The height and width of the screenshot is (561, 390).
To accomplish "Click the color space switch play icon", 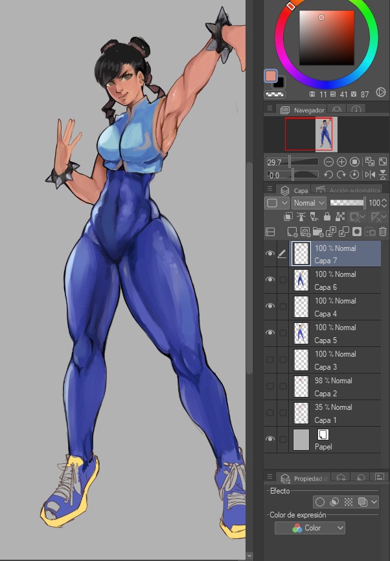I will coord(381,93).
